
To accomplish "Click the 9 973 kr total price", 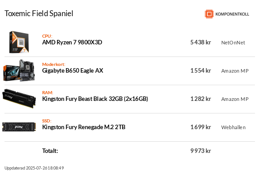I will tap(201, 151).
